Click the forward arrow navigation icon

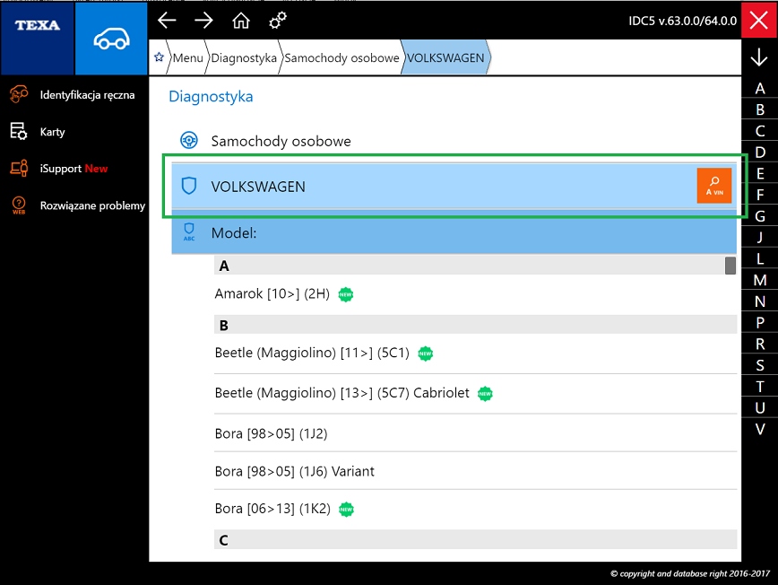point(203,20)
